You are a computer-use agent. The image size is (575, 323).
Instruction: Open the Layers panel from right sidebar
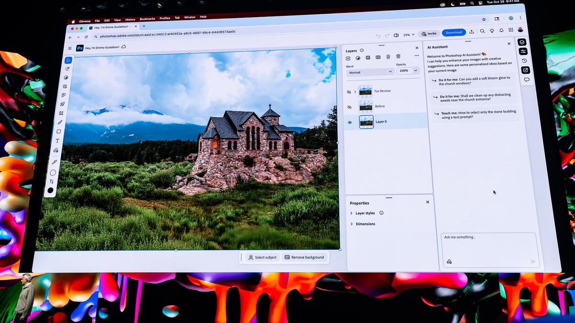(x=522, y=42)
